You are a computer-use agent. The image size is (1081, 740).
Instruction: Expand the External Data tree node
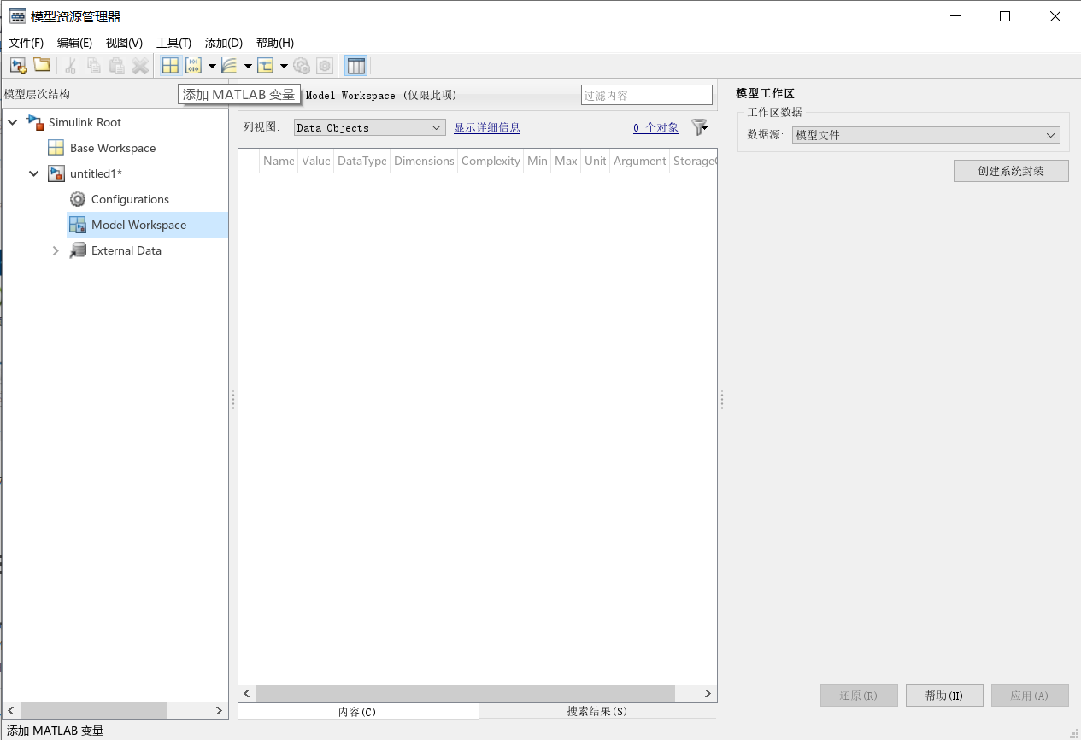point(55,250)
